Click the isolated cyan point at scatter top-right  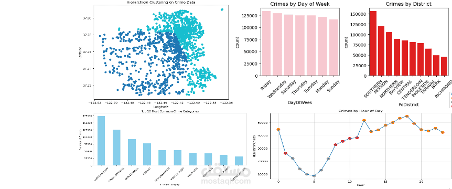coord(222,9)
